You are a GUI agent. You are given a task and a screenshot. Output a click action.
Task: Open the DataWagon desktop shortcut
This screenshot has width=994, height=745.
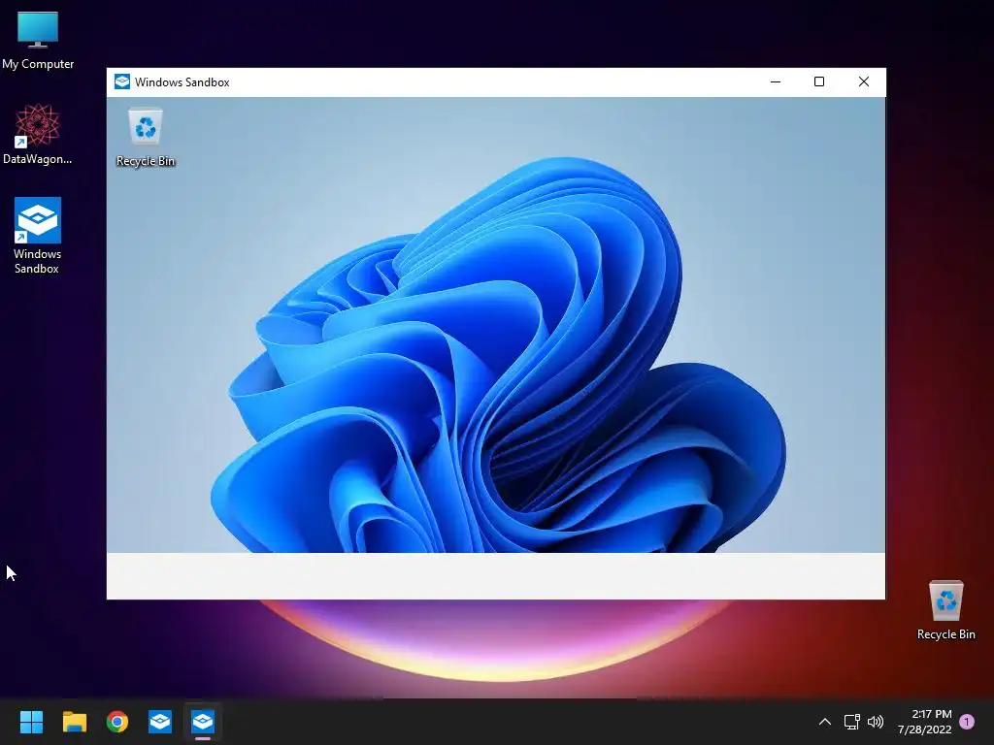point(38,134)
